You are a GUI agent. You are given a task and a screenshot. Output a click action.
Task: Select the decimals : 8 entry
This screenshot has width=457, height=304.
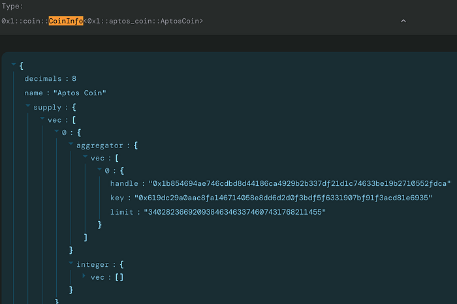[50, 79]
